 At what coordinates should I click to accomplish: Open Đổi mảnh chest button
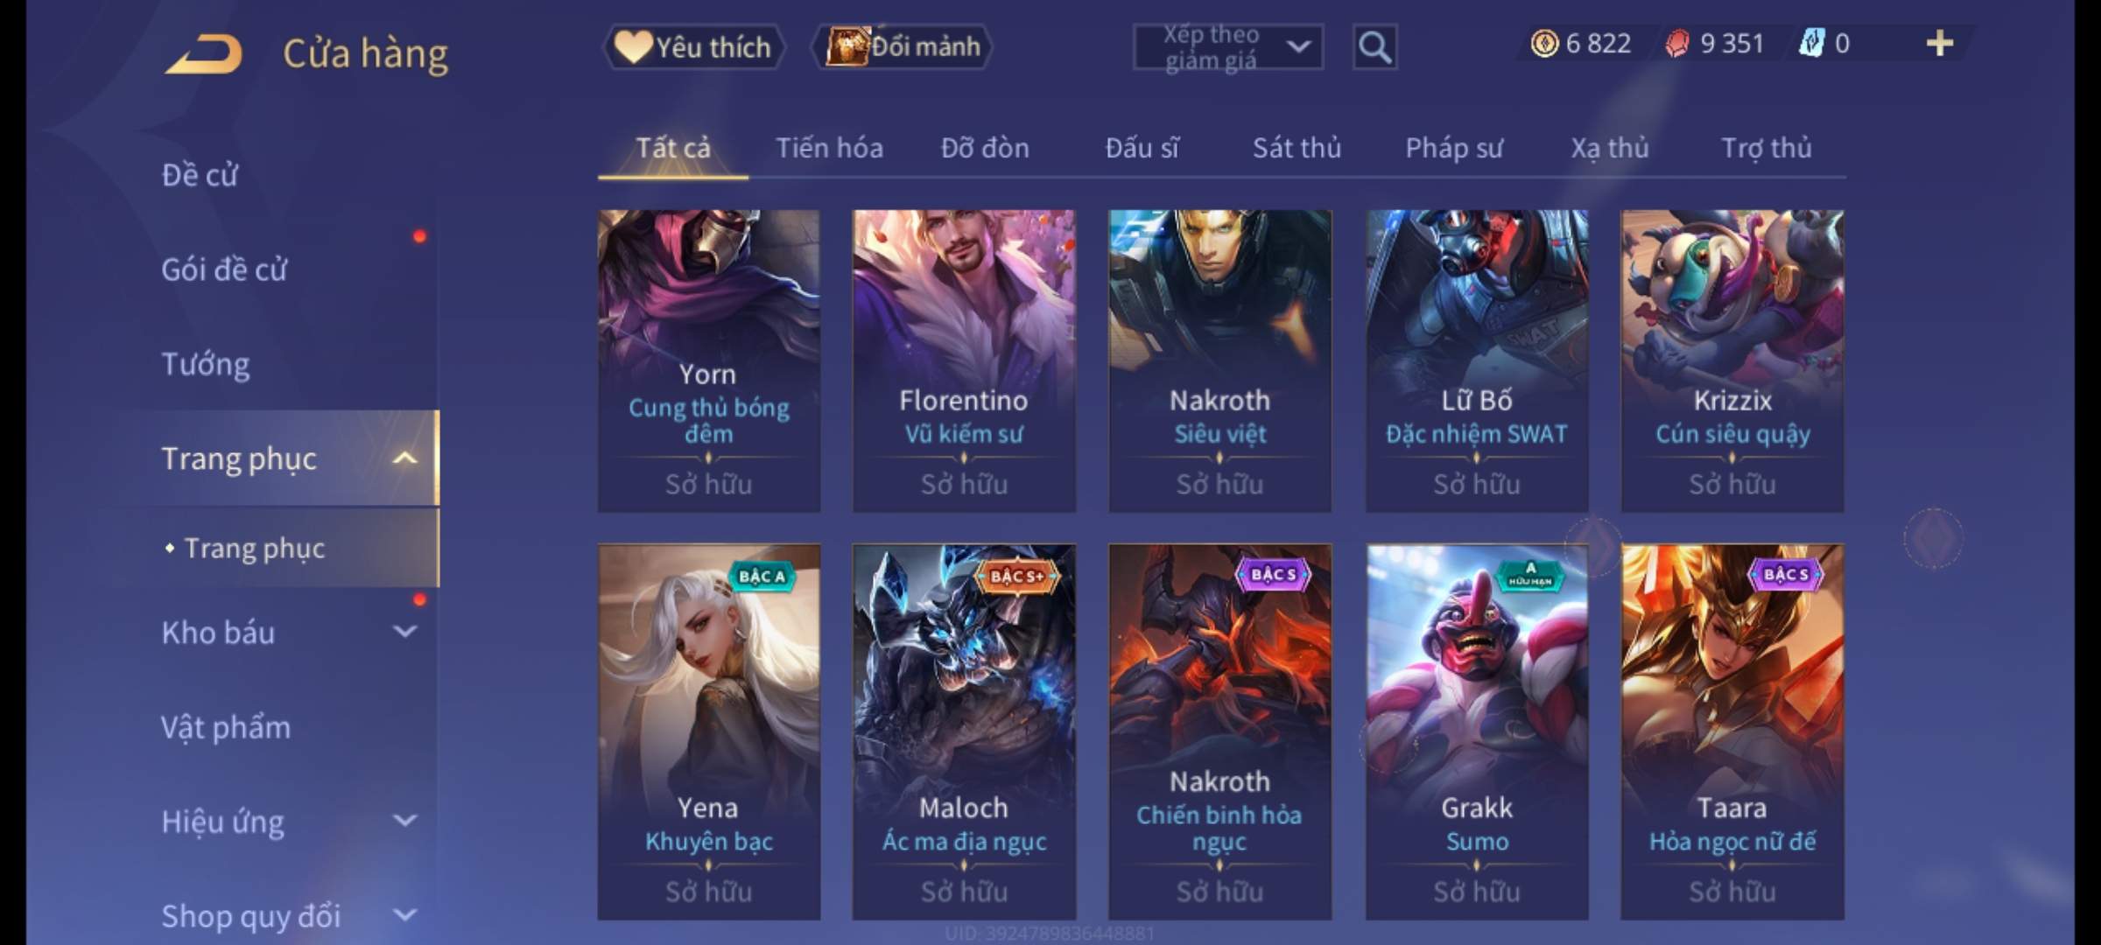click(903, 46)
